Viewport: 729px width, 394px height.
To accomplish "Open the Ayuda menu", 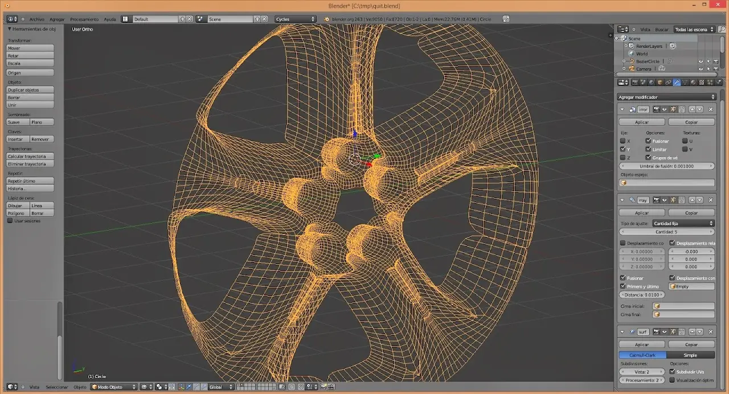I will click(x=110, y=19).
